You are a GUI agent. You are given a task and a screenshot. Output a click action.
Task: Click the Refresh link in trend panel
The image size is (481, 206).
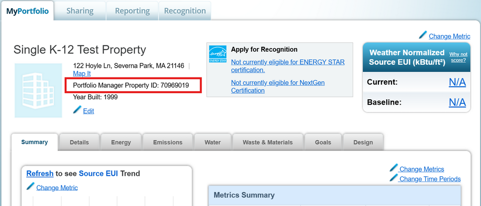40,173
